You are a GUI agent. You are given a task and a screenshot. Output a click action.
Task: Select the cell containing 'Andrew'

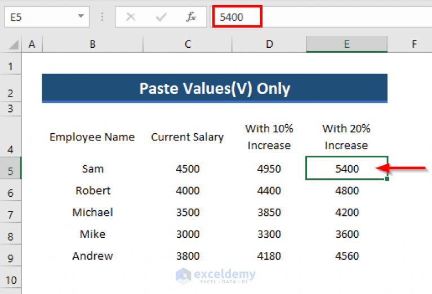92,256
